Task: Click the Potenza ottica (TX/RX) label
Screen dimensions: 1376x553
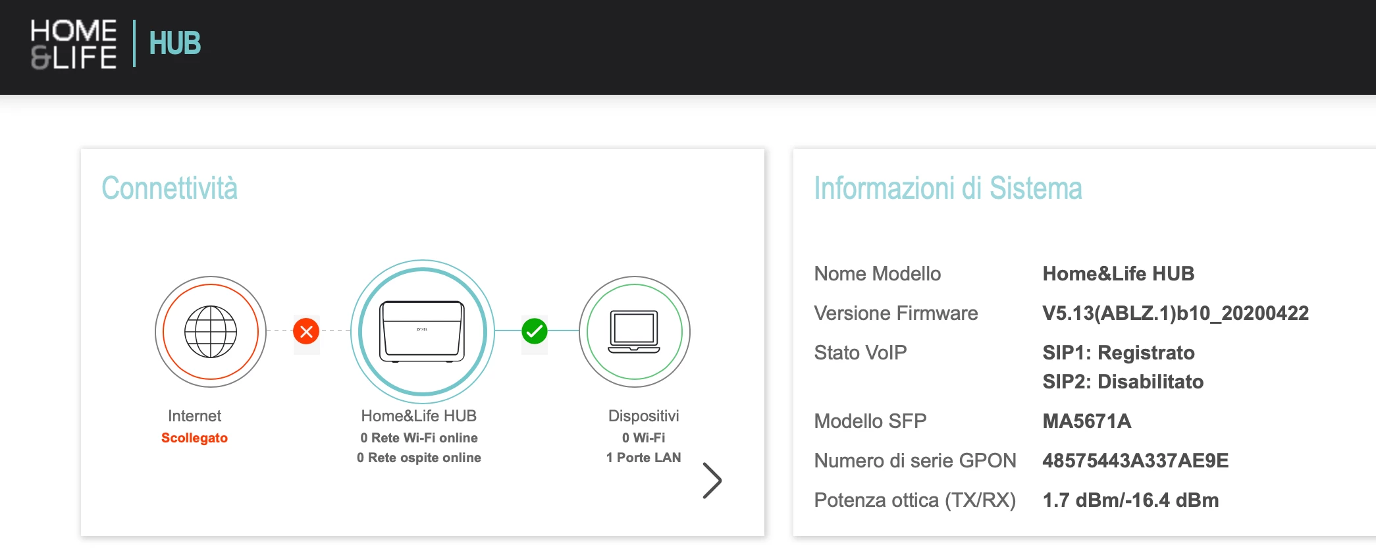Action: pyautogui.click(x=915, y=500)
